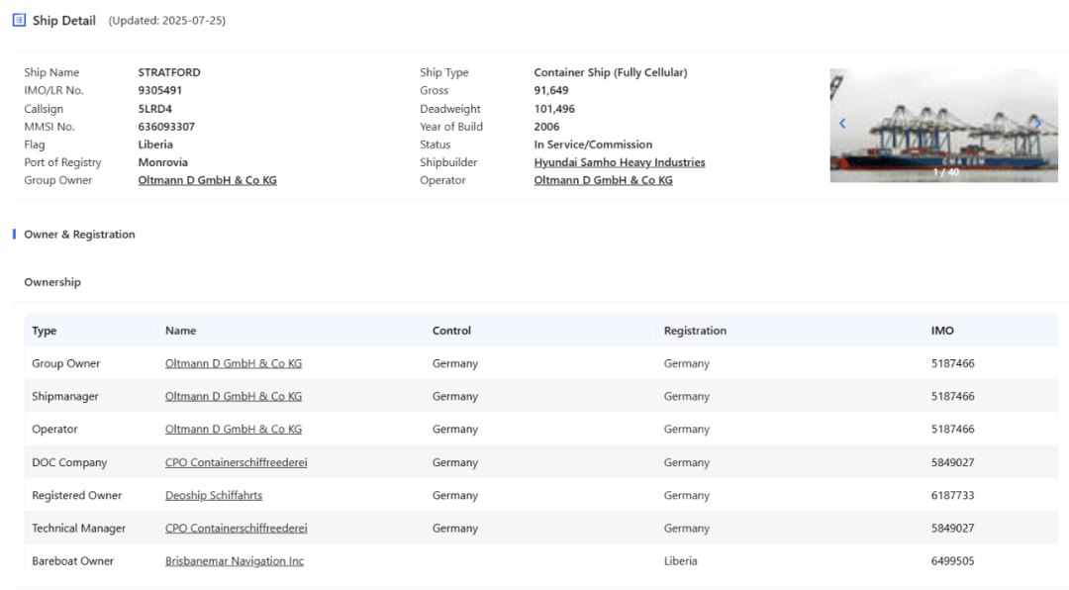Click the Name column header
The image size is (1069, 590).
[x=181, y=330]
